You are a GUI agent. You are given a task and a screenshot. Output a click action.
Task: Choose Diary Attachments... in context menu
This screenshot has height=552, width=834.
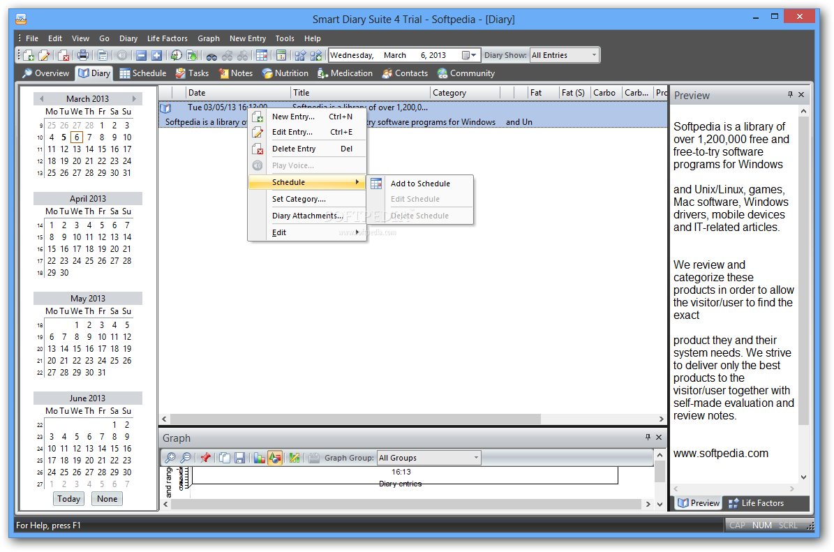click(x=308, y=216)
